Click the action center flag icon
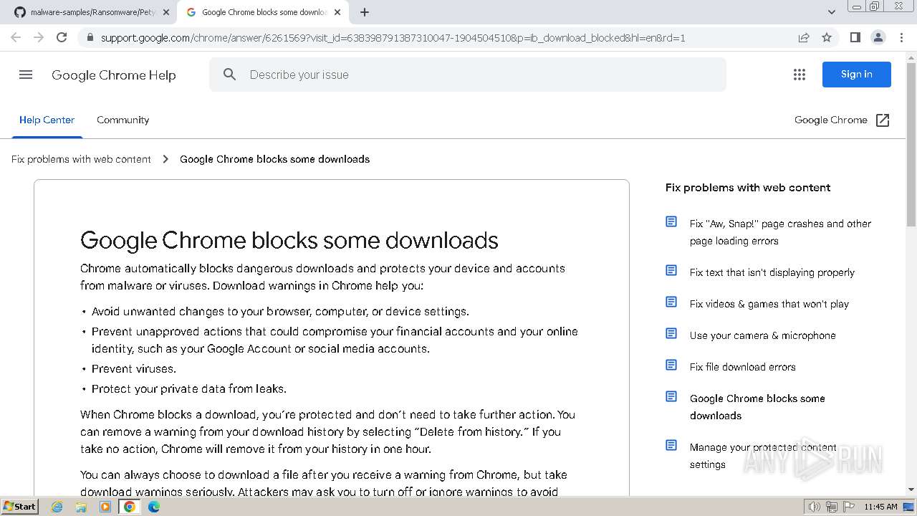The height and width of the screenshot is (516, 917). click(848, 507)
